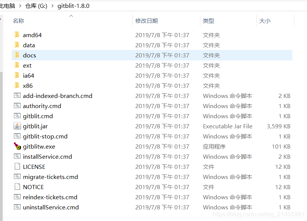This screenshot has height=221, width=307.
Task: Click the authority.cmd script icon
Action: point(17,105)
